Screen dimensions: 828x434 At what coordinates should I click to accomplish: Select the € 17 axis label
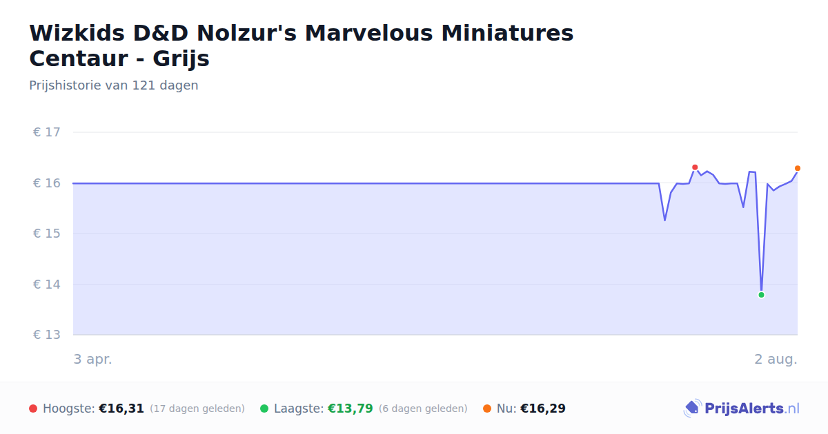[x=47, y=132]
